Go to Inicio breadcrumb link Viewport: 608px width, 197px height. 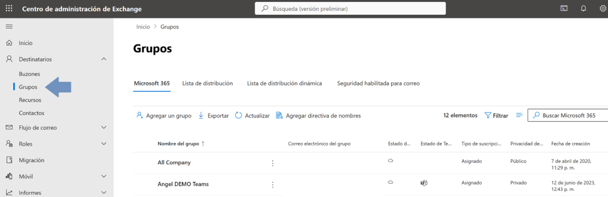[143, 27]
